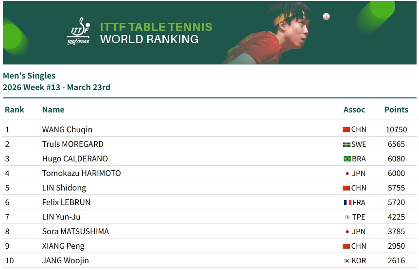419x270 pixels.
Task: Click the Brazil flag next to BRA
Action: pos(347,159)
